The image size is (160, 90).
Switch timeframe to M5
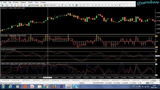click(x=92, y=5)
